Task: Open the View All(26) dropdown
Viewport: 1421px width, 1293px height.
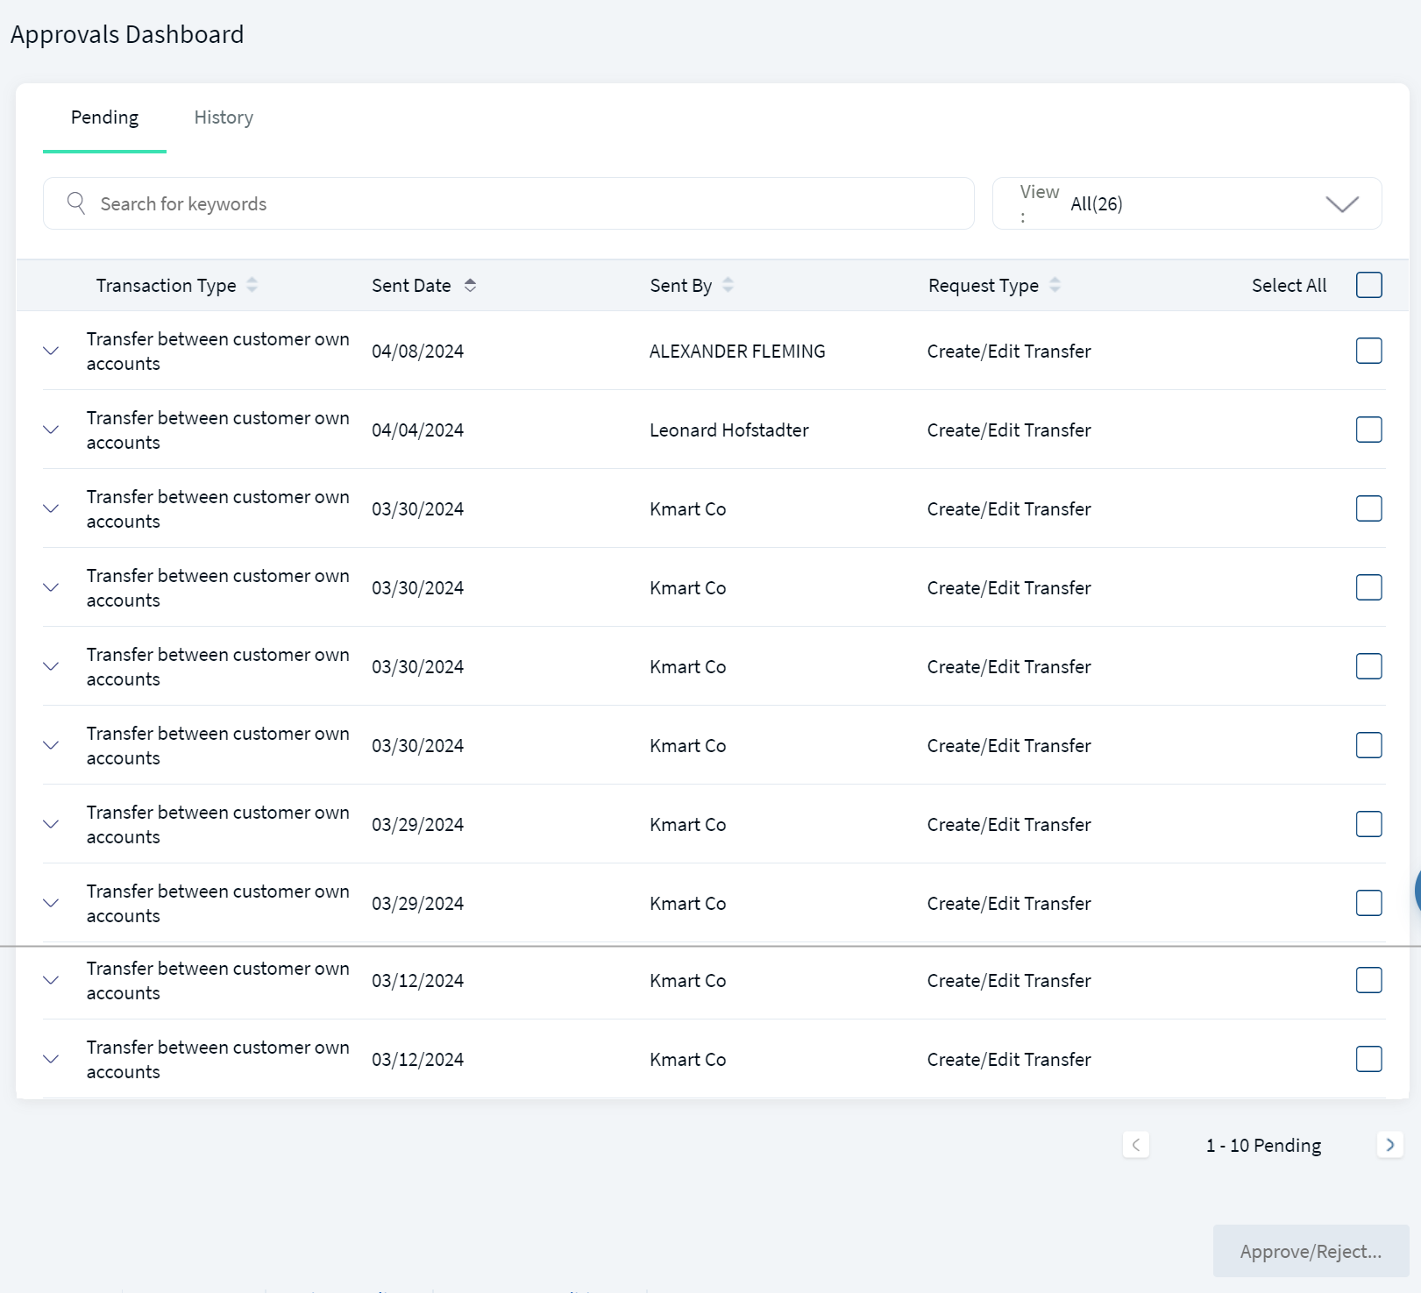Action: click(1187, 203)
